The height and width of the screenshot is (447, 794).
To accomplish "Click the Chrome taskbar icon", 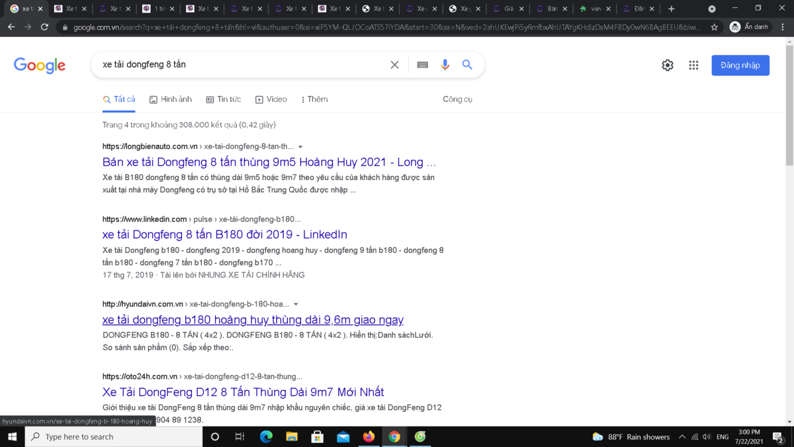I will pos(394,436).
